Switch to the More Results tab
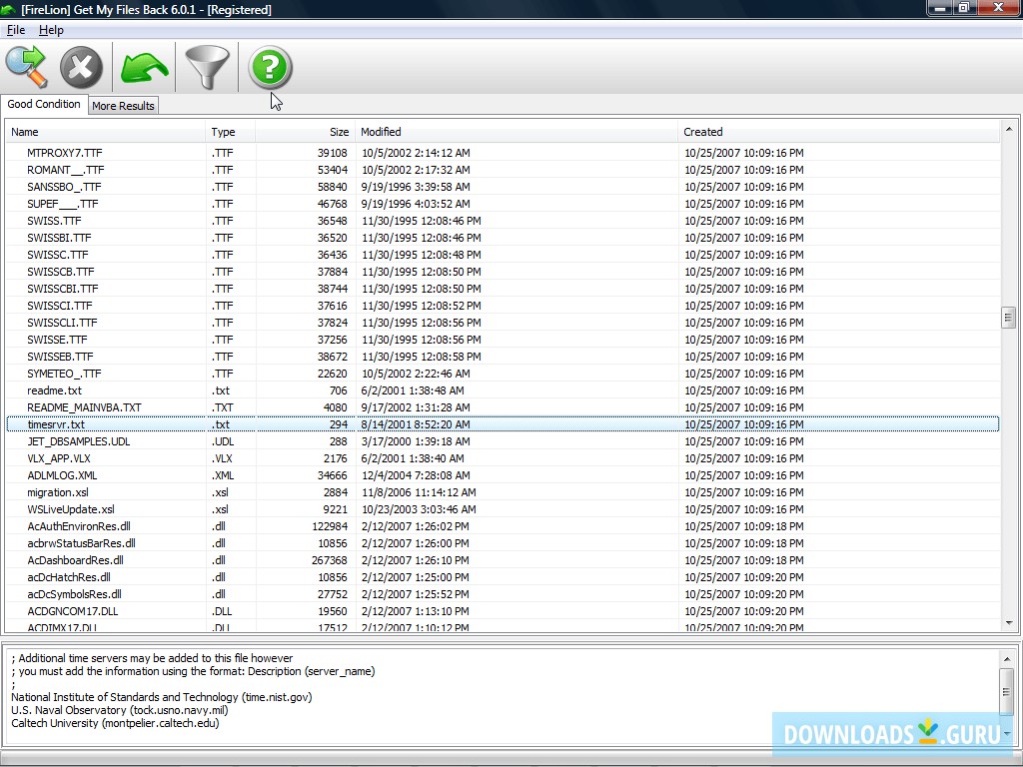This screenshot has width=1023, height=767. click(x=123, y=105)
